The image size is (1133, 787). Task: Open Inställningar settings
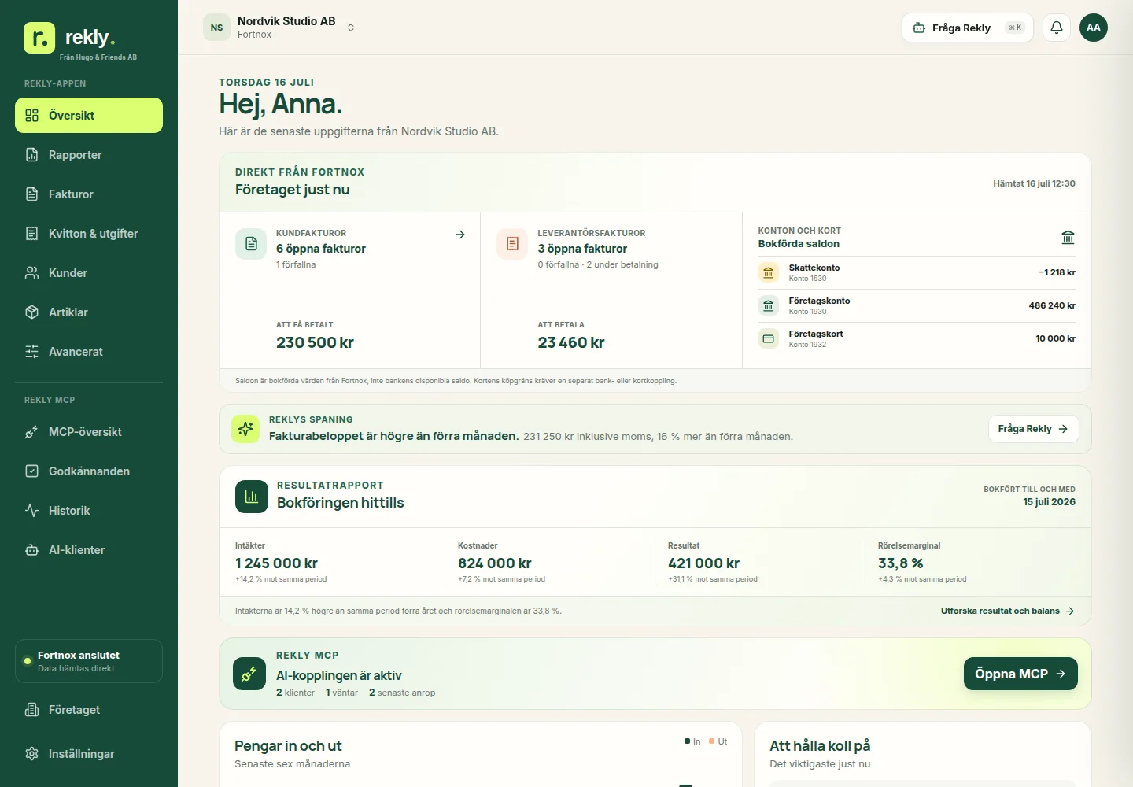(x=89, y=754)
